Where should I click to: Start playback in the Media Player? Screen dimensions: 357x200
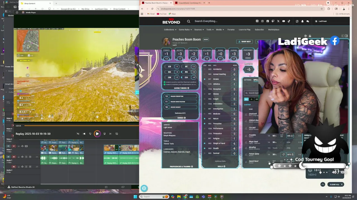coord(97,134)
